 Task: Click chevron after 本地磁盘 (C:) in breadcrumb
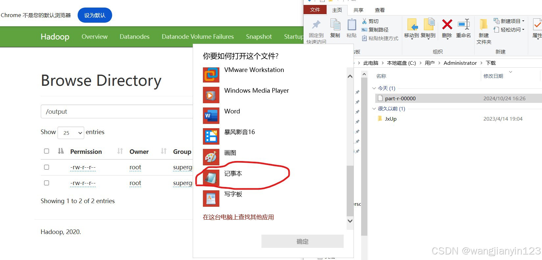click(421, 63)
